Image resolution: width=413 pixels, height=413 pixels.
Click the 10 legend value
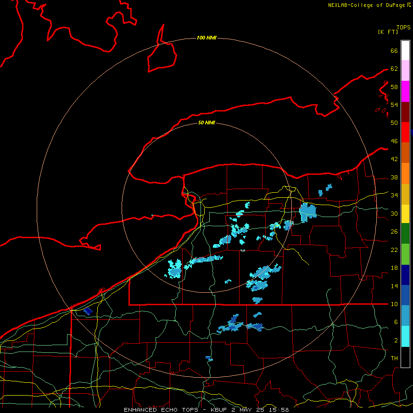(394, 304)
